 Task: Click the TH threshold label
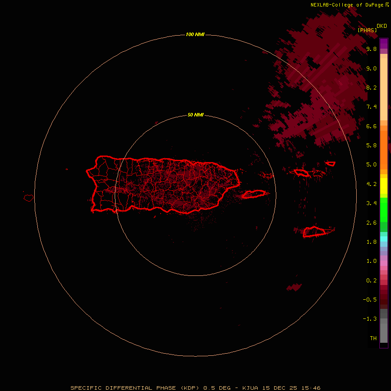pos(373,338)
